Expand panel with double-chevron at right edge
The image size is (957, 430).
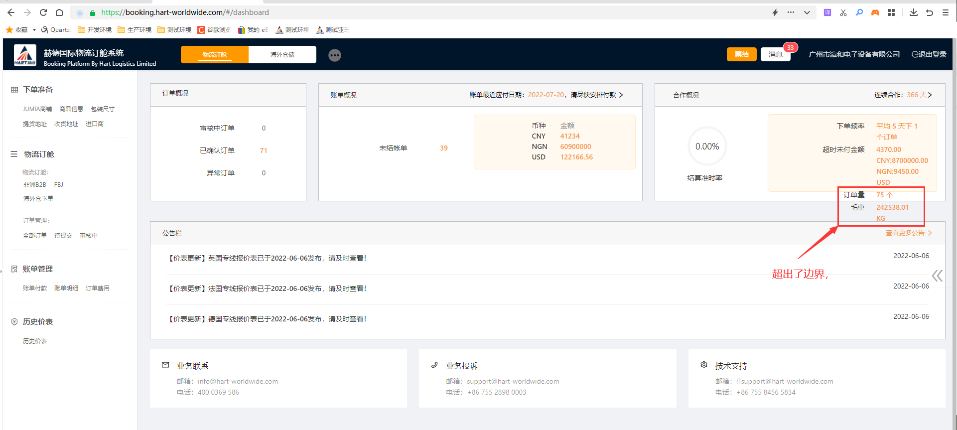pyautogui.click(x=937, y=276)
